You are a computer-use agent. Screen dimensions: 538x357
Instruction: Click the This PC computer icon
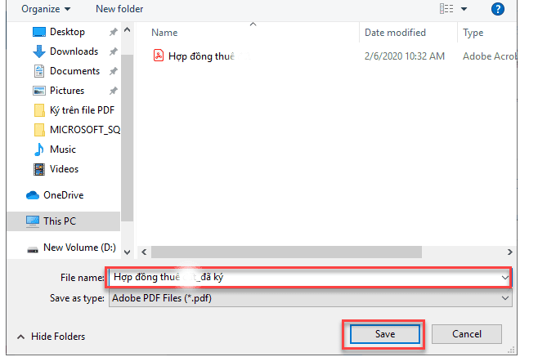click(x=33, y=221)
